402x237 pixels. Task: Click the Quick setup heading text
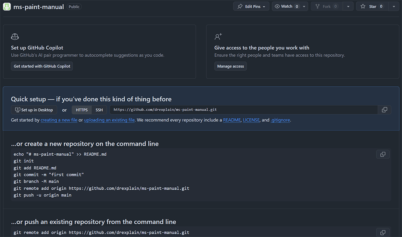pyautogui.click(x=91, y=99)
